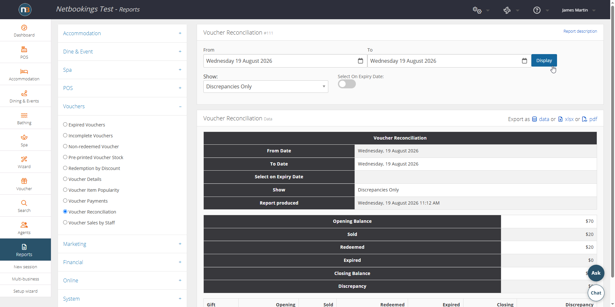Click the From date input field
Viewport: 615px width, 307px height.
click(285, 61)
